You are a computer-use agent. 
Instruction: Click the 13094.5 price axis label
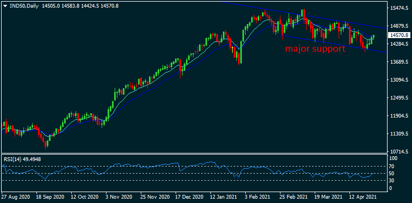(x=399, y=80)
